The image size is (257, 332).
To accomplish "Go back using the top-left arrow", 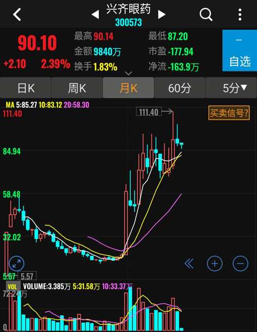I will (17, 14).
